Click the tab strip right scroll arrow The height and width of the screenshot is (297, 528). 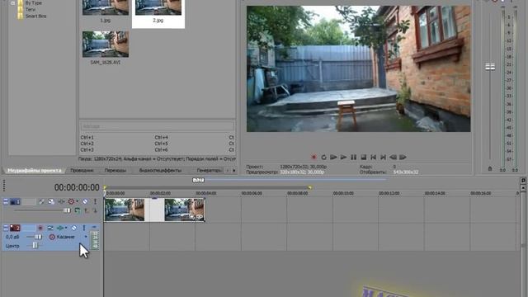tap(234, 171)
